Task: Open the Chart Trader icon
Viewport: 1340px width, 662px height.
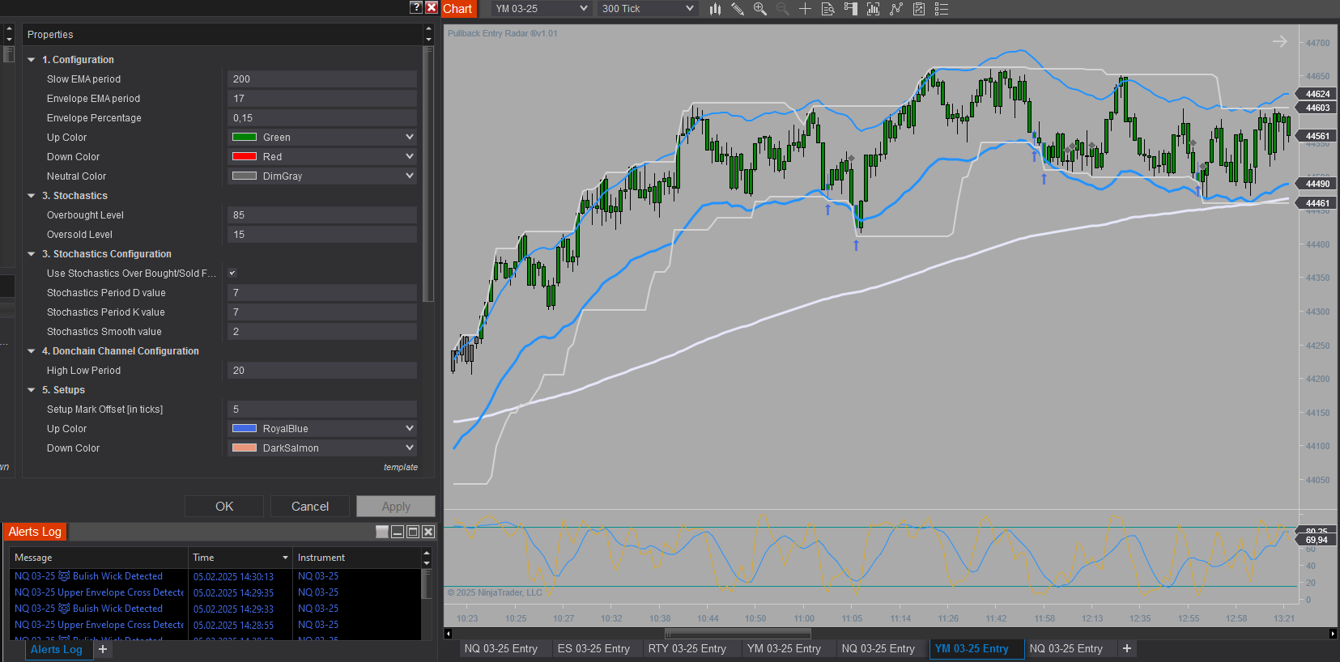Action: tap(850, 9)
